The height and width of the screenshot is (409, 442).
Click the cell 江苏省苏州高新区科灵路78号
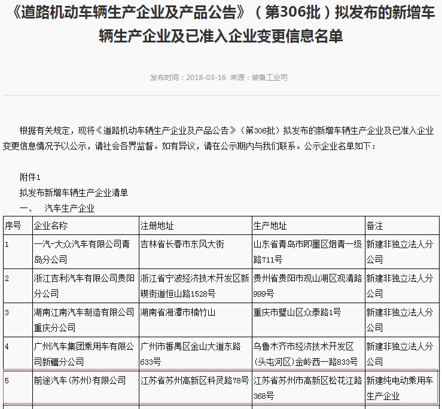click(x=196, y=388)
